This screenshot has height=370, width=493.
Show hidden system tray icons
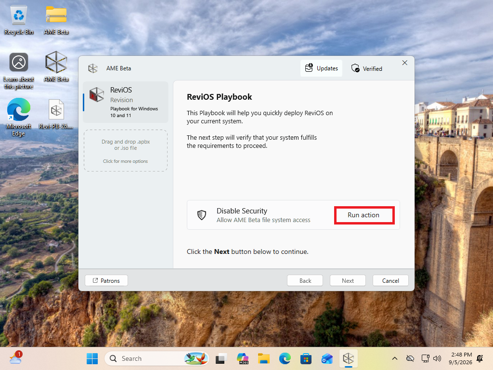[x=395, y=358]
